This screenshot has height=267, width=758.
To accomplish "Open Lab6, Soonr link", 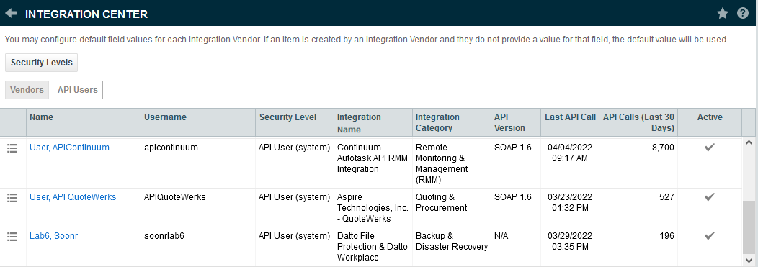I will click(53, 236).
